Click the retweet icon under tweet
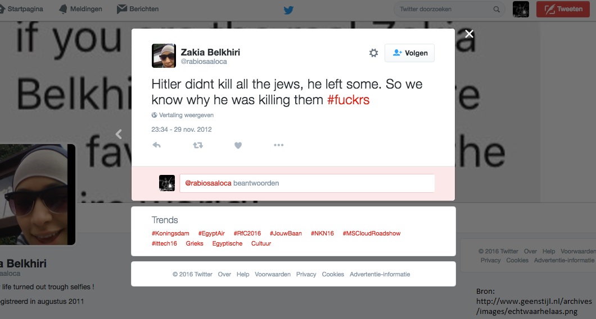 click(x=198, y=145)
